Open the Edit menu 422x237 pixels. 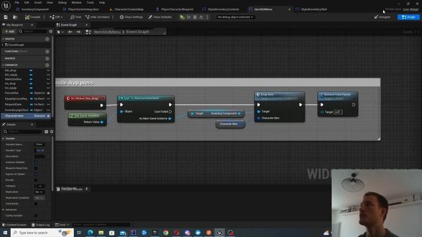click(26, 3)
